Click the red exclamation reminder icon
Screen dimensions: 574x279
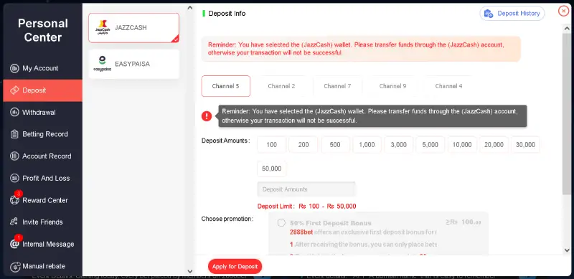(x=207, y=116)
